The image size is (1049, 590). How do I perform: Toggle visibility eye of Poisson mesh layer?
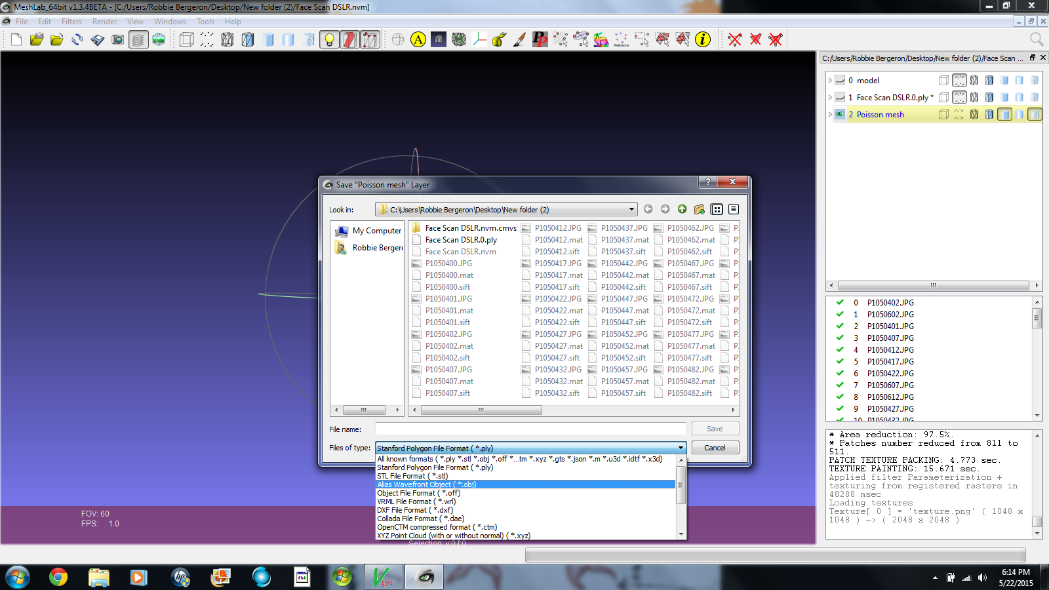click(840, 114)
